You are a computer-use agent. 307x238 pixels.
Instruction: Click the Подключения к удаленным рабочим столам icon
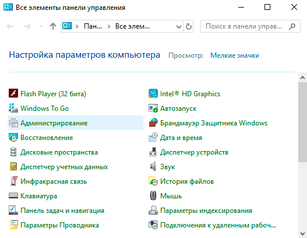(153, 225)
